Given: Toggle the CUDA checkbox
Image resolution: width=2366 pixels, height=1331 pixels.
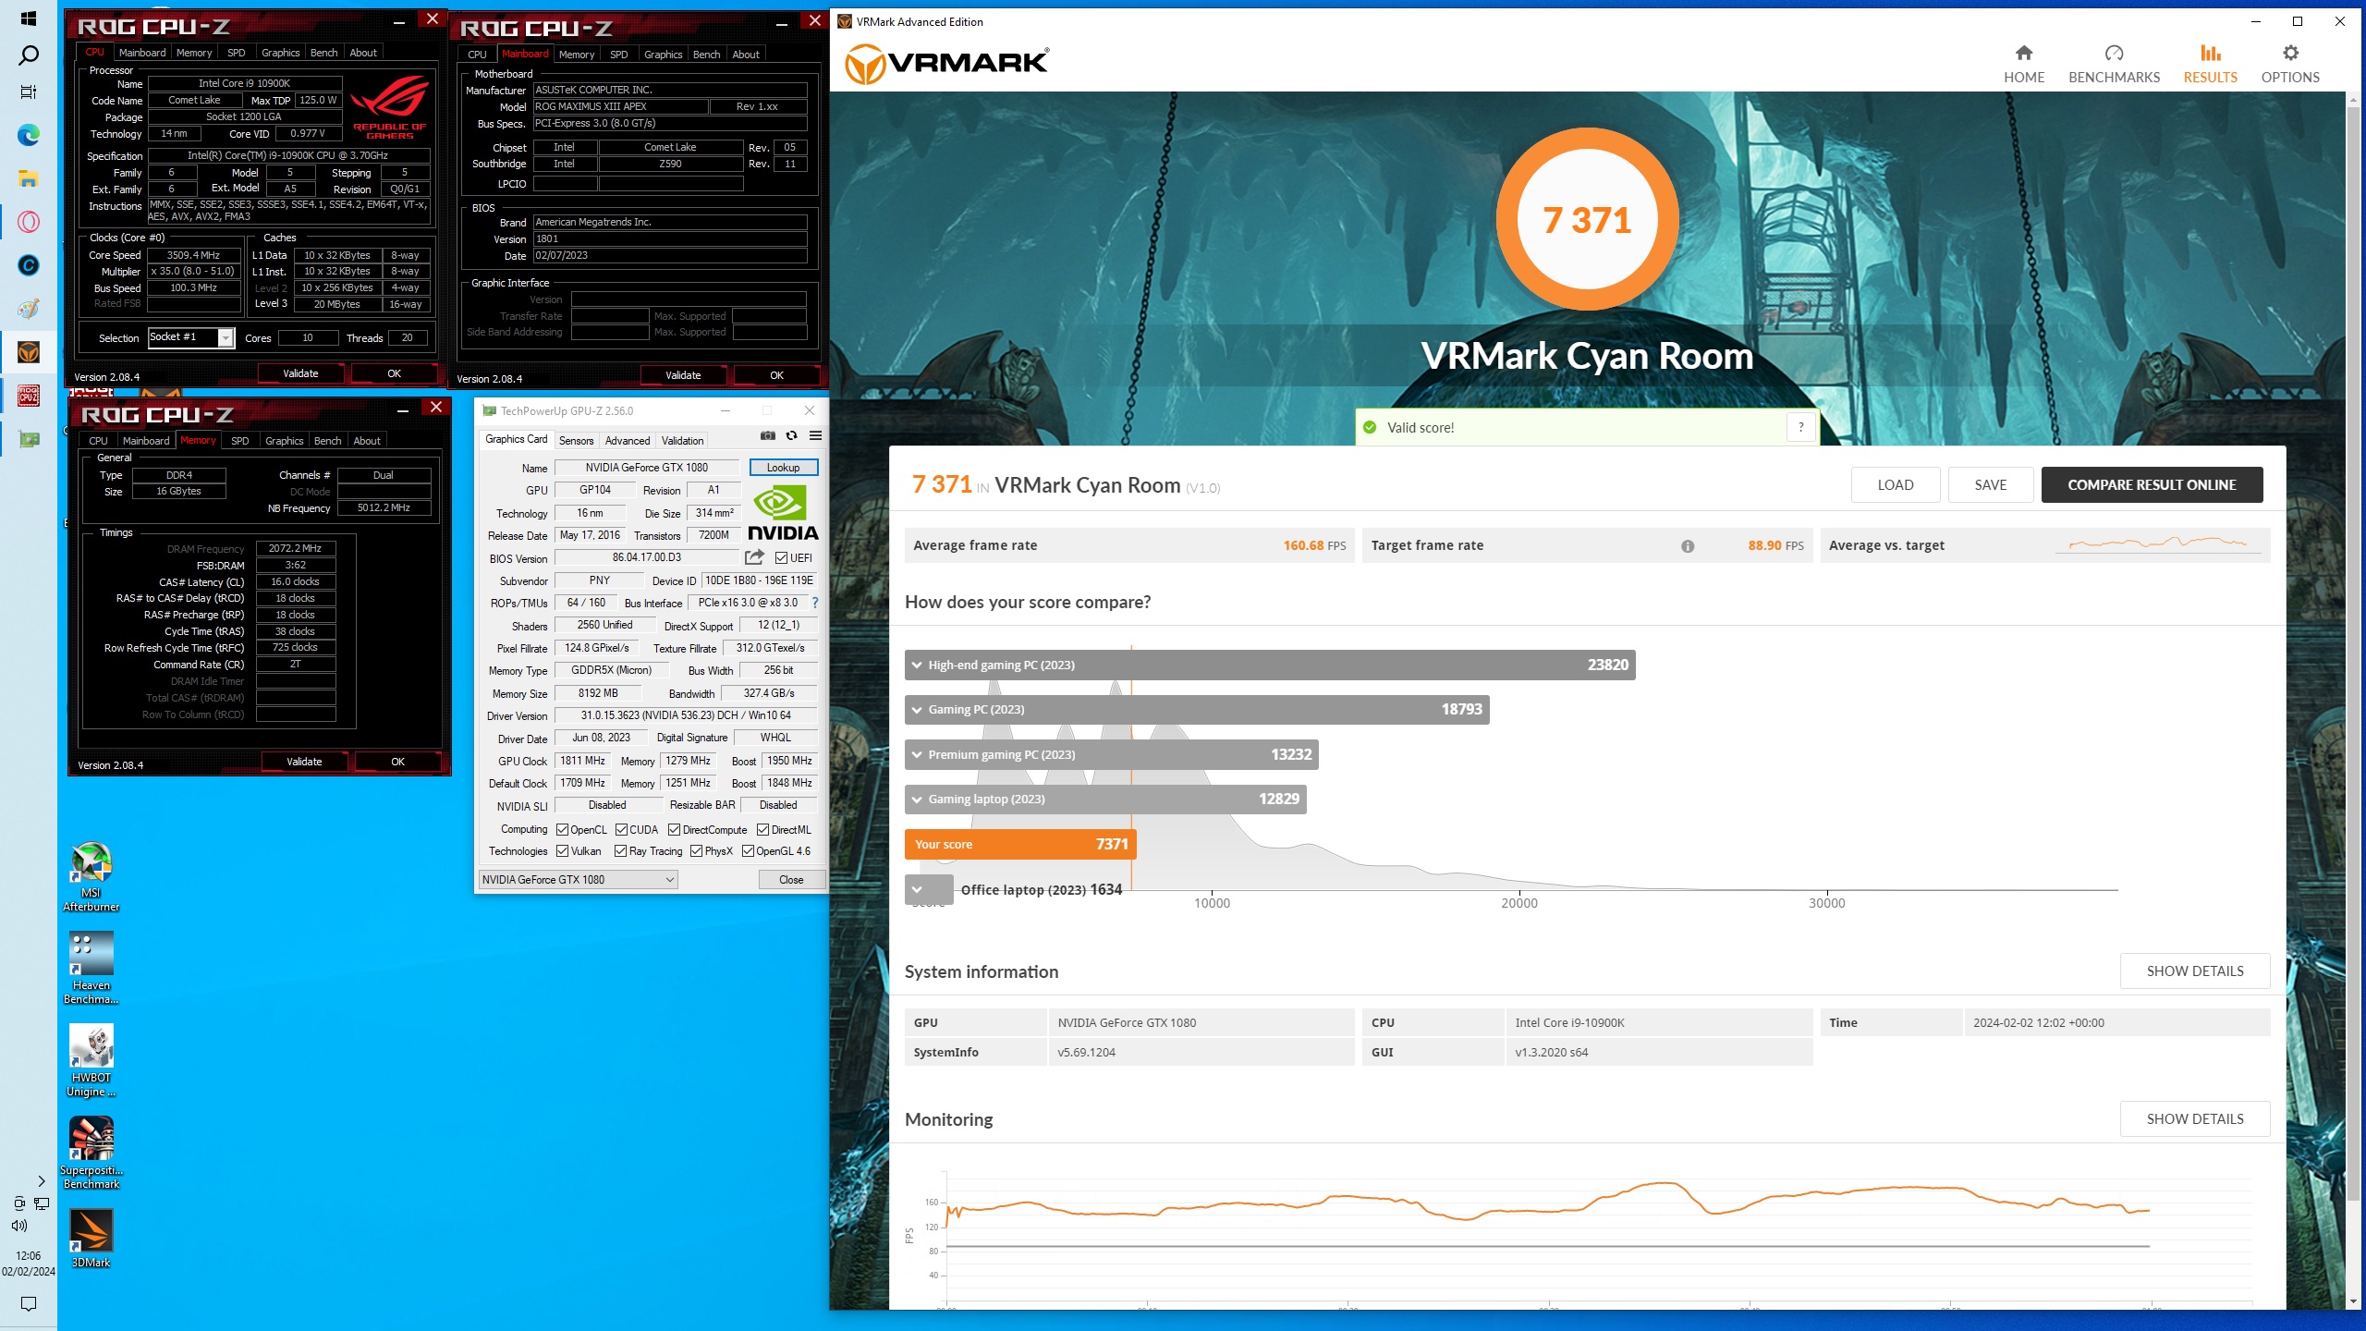Looking at the screenshot, I should [x=621, y=830].
